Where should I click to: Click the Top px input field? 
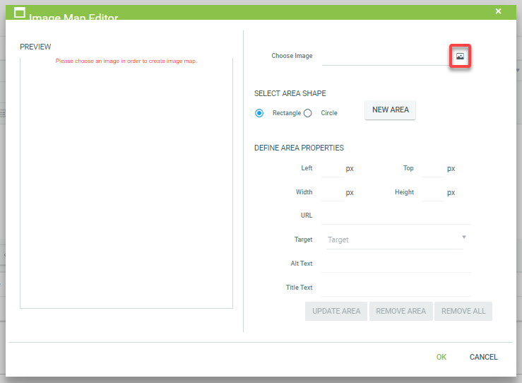point(432,169)
